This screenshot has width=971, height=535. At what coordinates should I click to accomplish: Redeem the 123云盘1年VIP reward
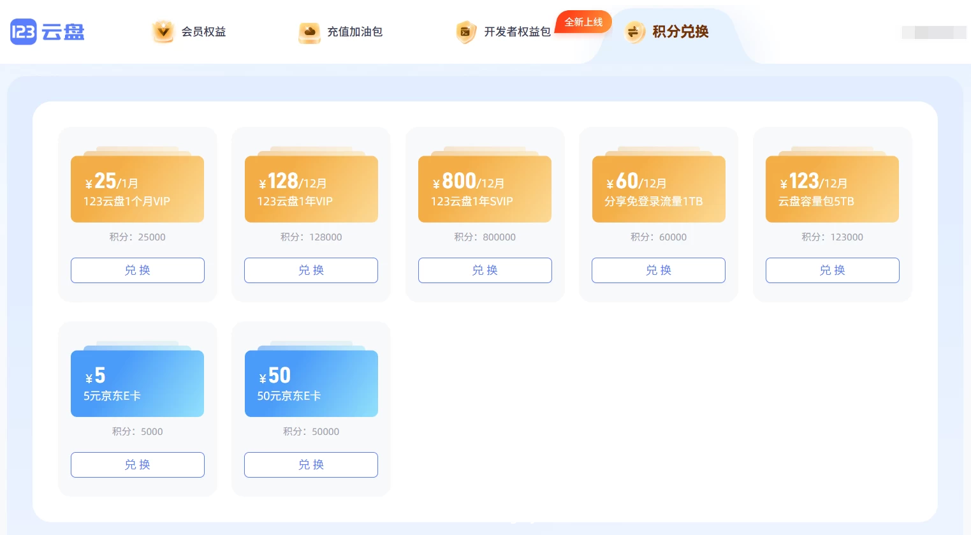tap(311, 270)
